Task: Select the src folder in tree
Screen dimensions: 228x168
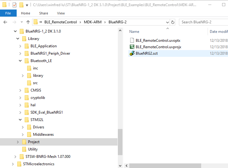Action: coord(35,83)
